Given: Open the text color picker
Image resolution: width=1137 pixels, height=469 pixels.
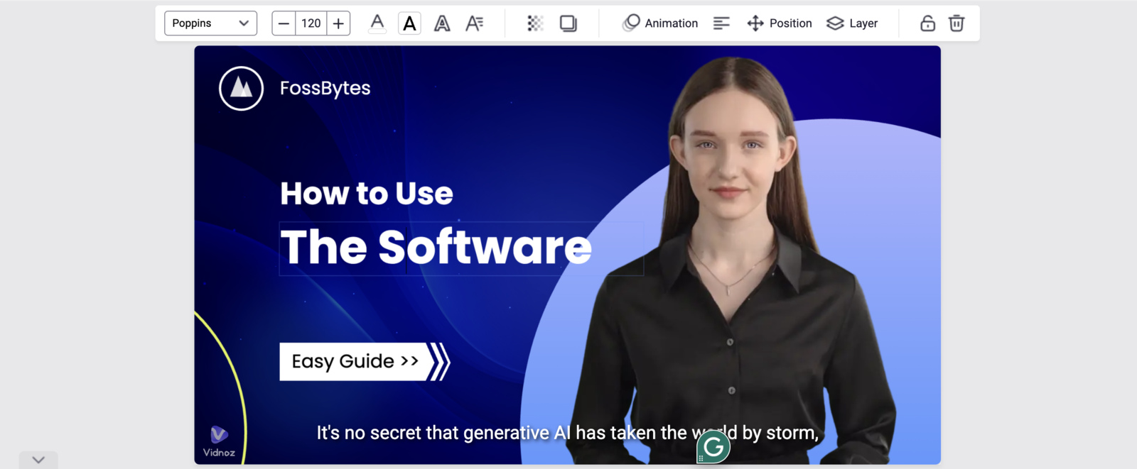Looking at the screenshot, I should tap(377, 23).
